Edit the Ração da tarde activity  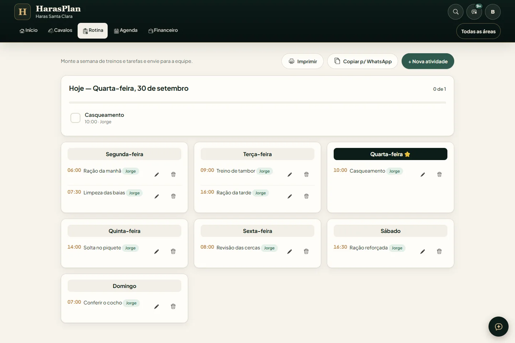[x=290, y=196]
